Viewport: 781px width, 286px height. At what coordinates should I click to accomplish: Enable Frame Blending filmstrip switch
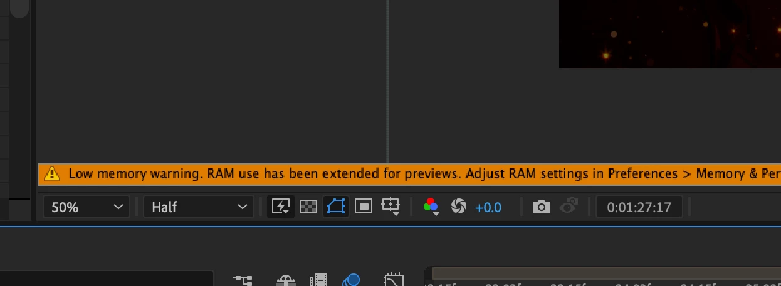(x=318, y=280)
